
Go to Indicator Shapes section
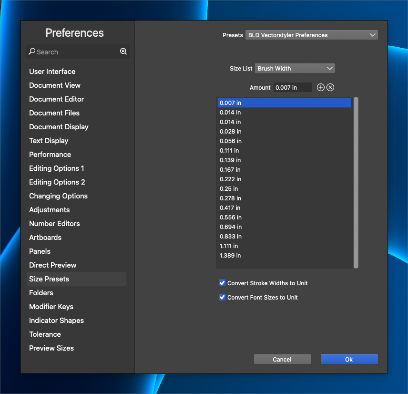[56, 321]
